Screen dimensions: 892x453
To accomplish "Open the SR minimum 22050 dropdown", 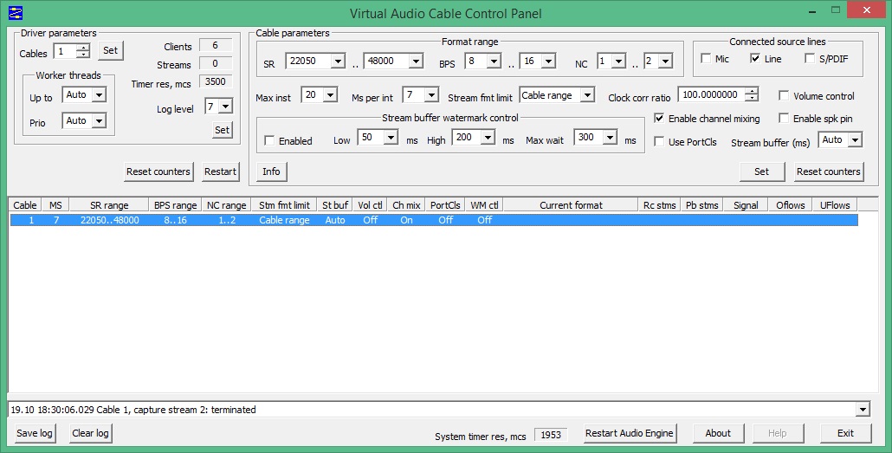I will tap(338, 61).
